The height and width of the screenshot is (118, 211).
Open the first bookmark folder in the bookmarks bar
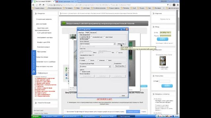38,8
